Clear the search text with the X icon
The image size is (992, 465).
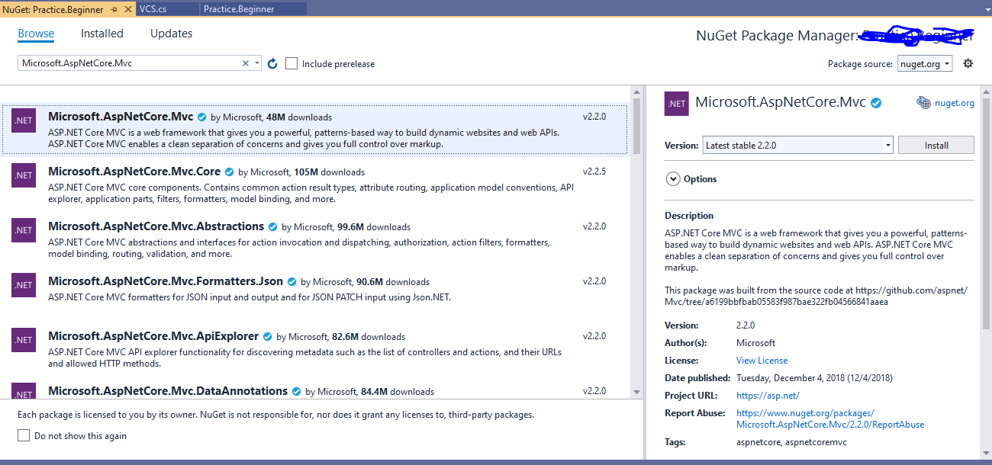[246, 63]
